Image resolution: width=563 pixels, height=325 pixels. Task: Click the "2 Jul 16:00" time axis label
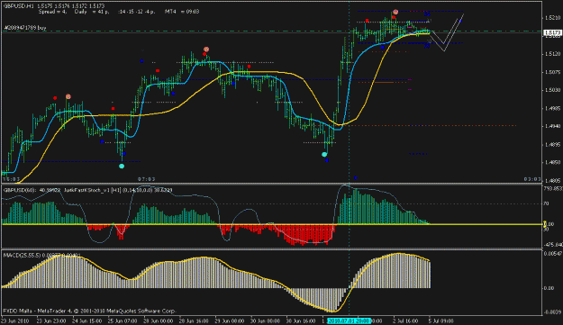405,320
